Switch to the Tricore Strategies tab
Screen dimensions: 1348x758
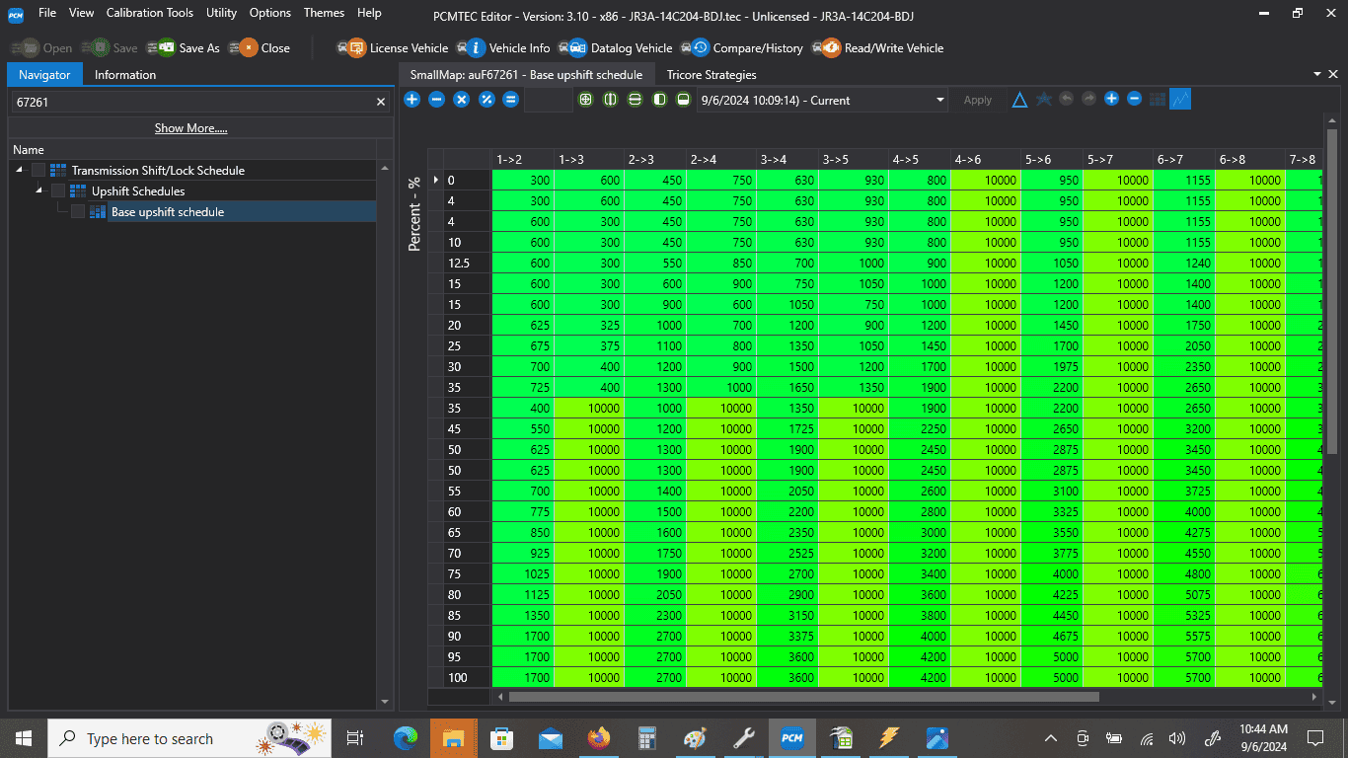pos(711,75)
